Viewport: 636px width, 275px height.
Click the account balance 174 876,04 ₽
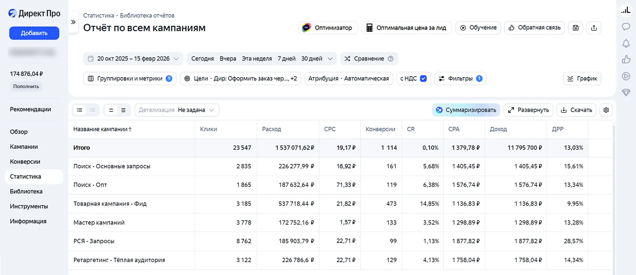[x=26, y=74]
